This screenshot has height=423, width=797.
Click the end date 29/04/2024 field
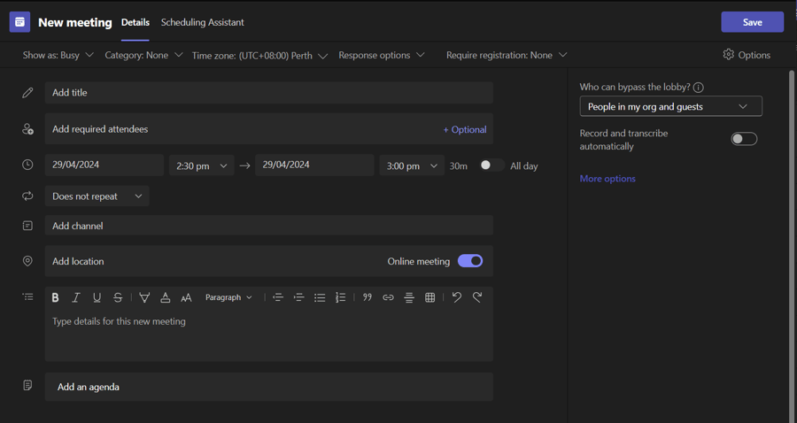coord(314,165)
